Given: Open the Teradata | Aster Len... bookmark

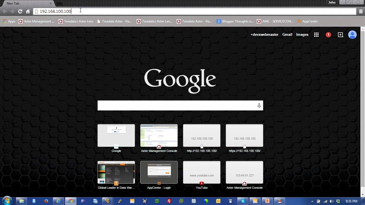Looking at the screenshot, I should point(154,21).
